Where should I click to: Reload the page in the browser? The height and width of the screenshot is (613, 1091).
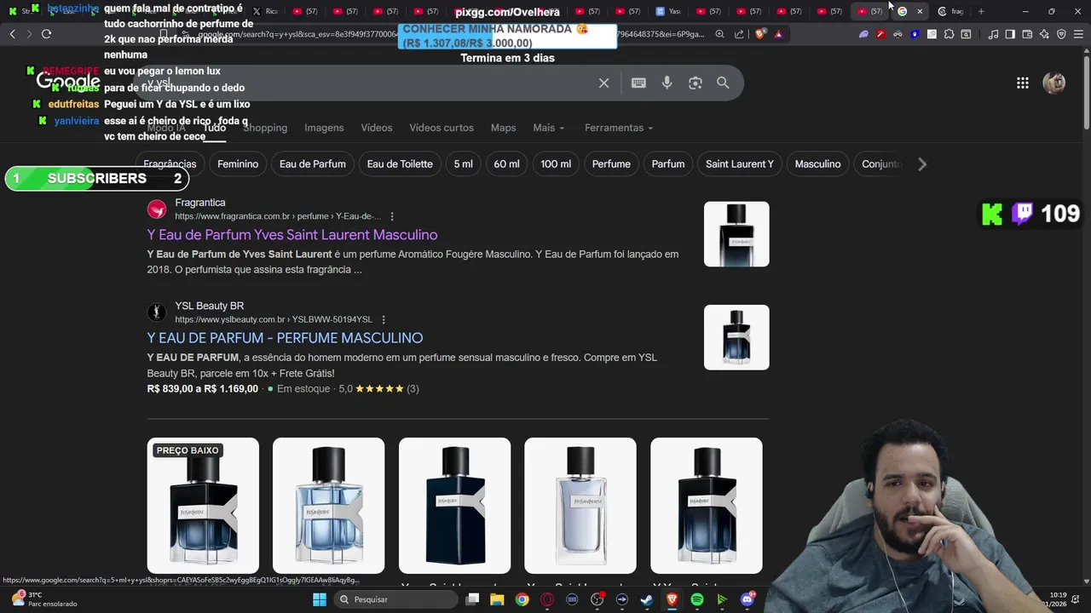(46, 34)
